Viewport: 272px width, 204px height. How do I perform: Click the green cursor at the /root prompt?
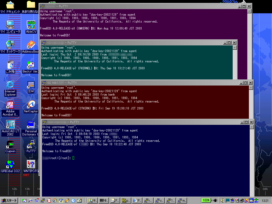tap(73, 158)
